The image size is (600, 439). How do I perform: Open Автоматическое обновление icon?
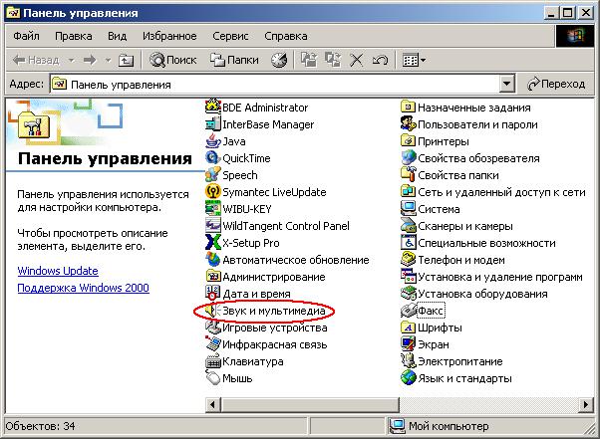(213, 260)
